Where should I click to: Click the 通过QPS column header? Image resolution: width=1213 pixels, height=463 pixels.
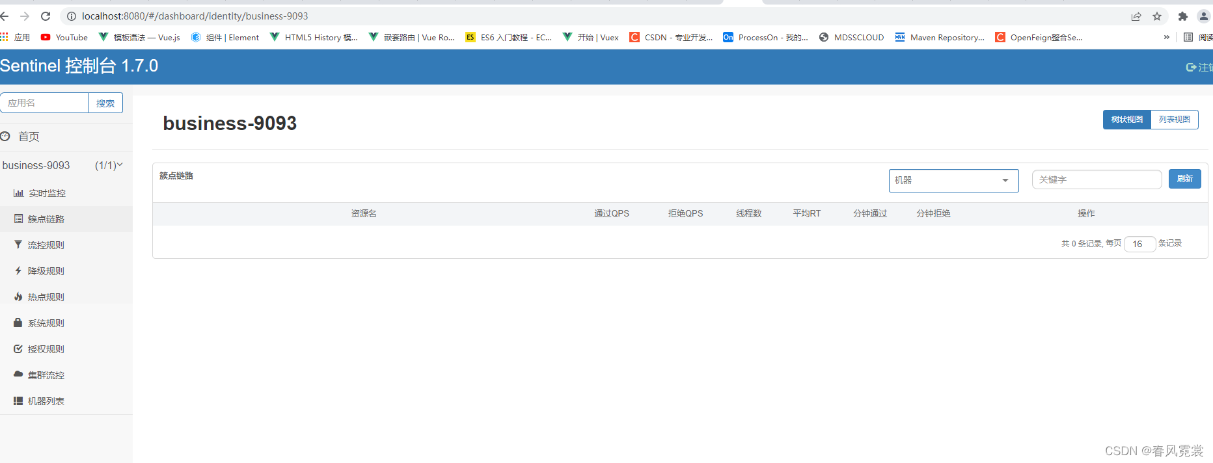[x=612, y=213]
